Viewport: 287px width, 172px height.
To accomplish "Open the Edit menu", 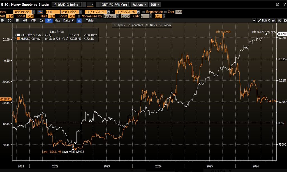I will [155, 4].
